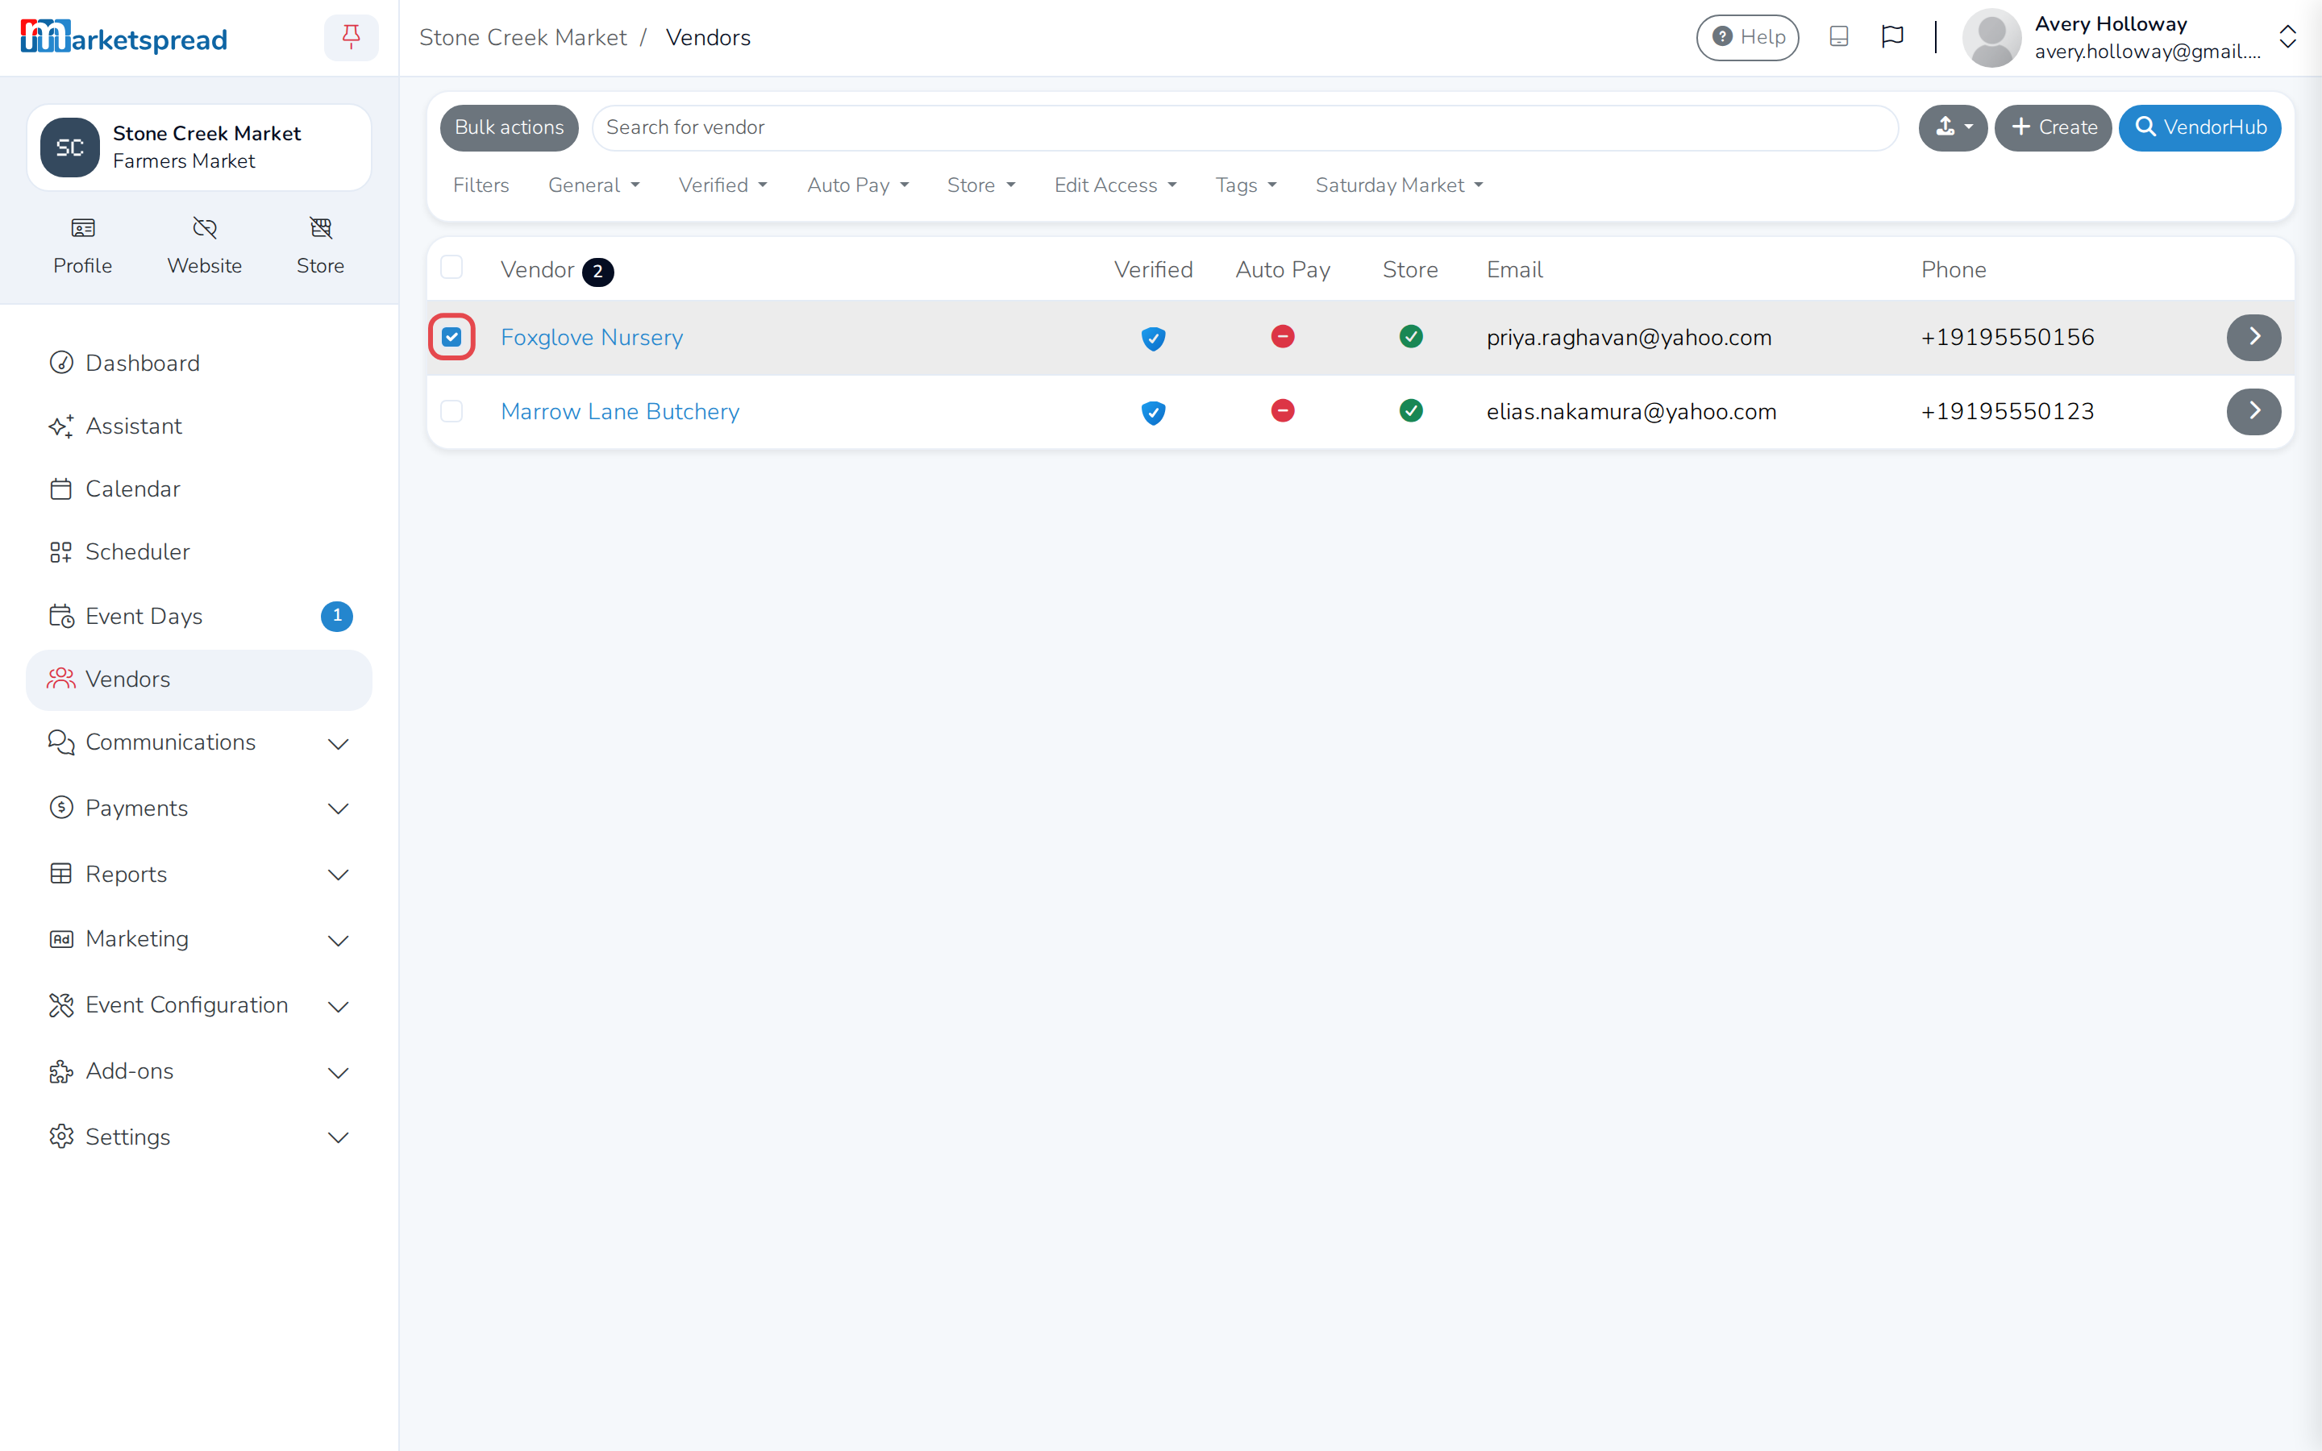This screenshot has width=2322, height=1451.
Task: Click the flag icon in header
Action: point(1892,36)
